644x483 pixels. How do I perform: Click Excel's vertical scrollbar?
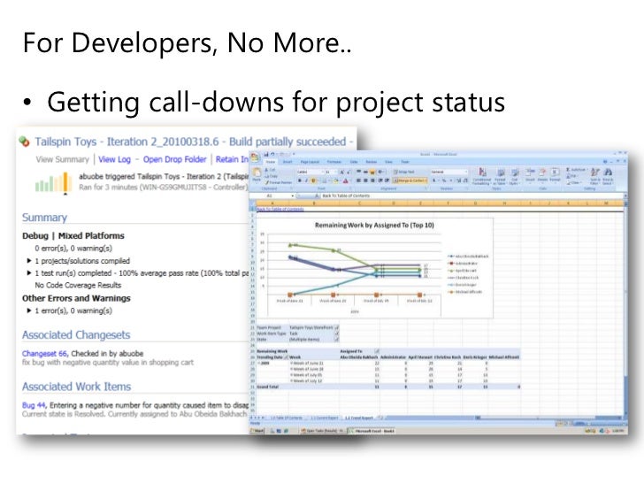point(625,308)
